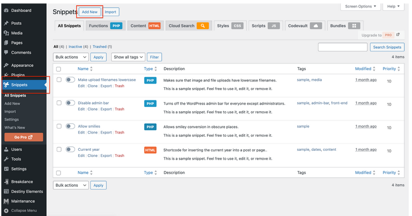412x216 pixels.
Task: Sort by Modified in the header row
Action: [365, 69]
